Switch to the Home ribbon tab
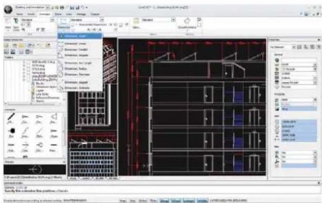Viewport: 322px width, 203px height. click(x=19, y=14)
